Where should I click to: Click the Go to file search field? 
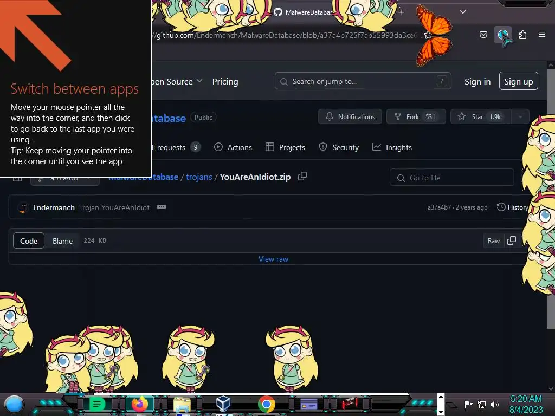(x=451, y=178)
